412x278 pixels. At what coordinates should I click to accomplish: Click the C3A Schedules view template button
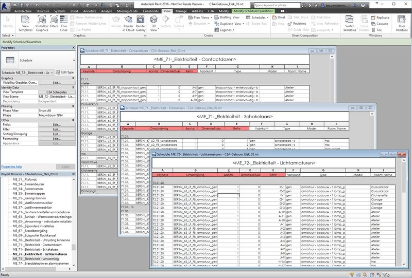pos(57,91)
